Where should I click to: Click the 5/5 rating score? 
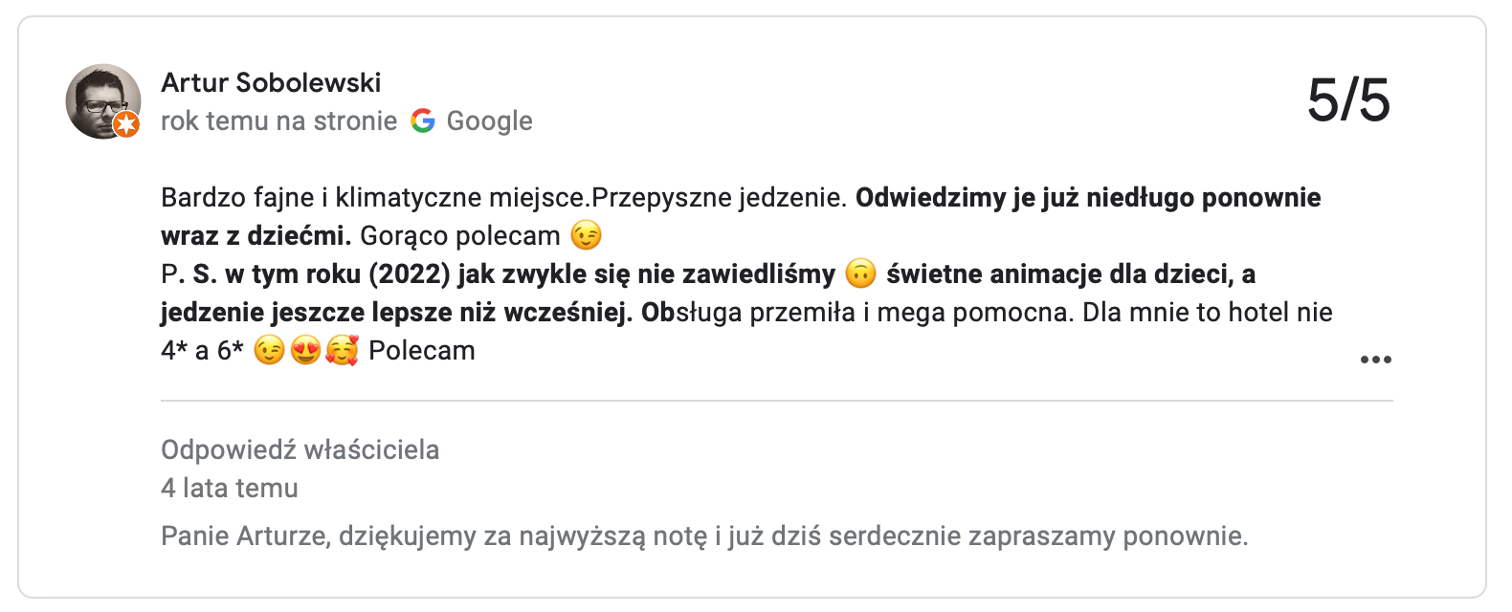(x=1347, y=100)
